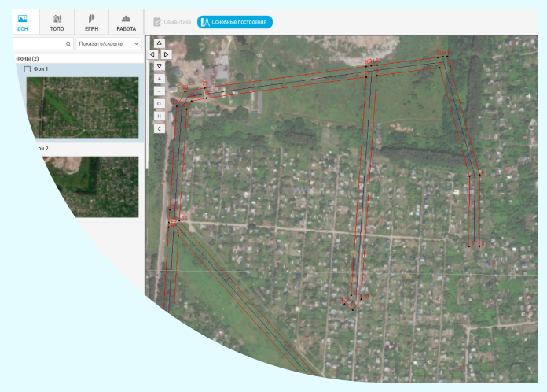Open the Показать/скрыть dropdown
Screen dimensions: 547x392
tap(108, 44)
